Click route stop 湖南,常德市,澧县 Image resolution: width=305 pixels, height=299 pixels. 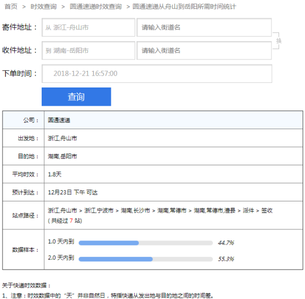point(215,211)
